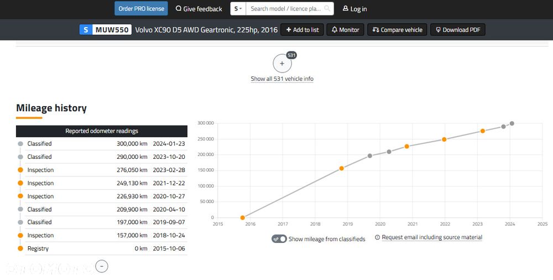
Task: Click the Add to list button
Action: coord(302,30)
